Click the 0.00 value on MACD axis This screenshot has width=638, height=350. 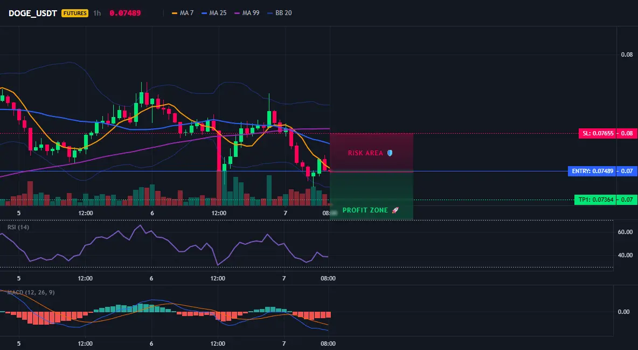click(x=624, y=312)
